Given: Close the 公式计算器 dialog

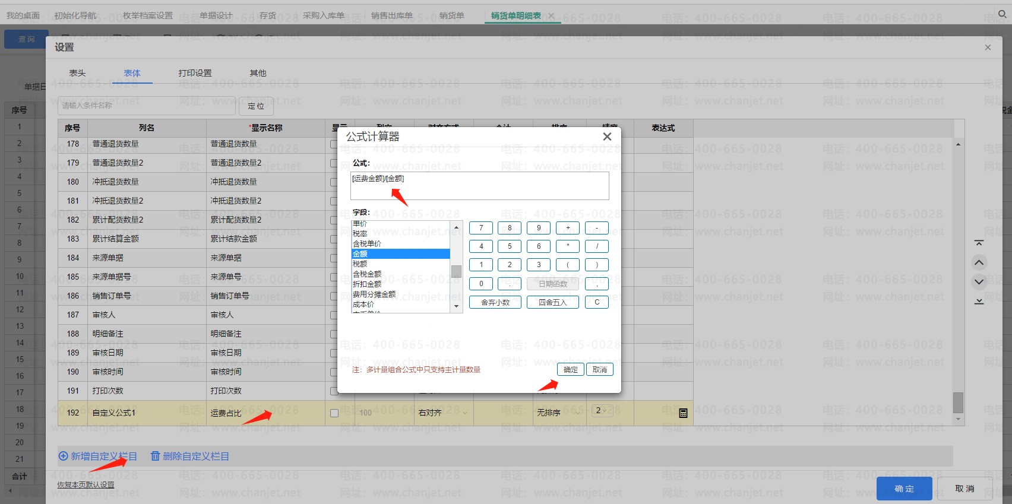Looking at the screenshot, I should [607, 137].
